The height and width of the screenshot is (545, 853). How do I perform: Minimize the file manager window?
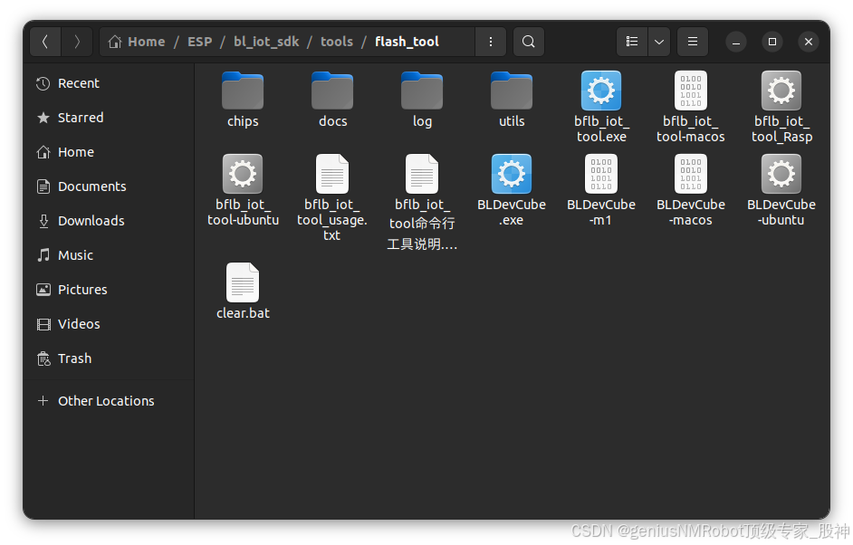click(735, 42)
